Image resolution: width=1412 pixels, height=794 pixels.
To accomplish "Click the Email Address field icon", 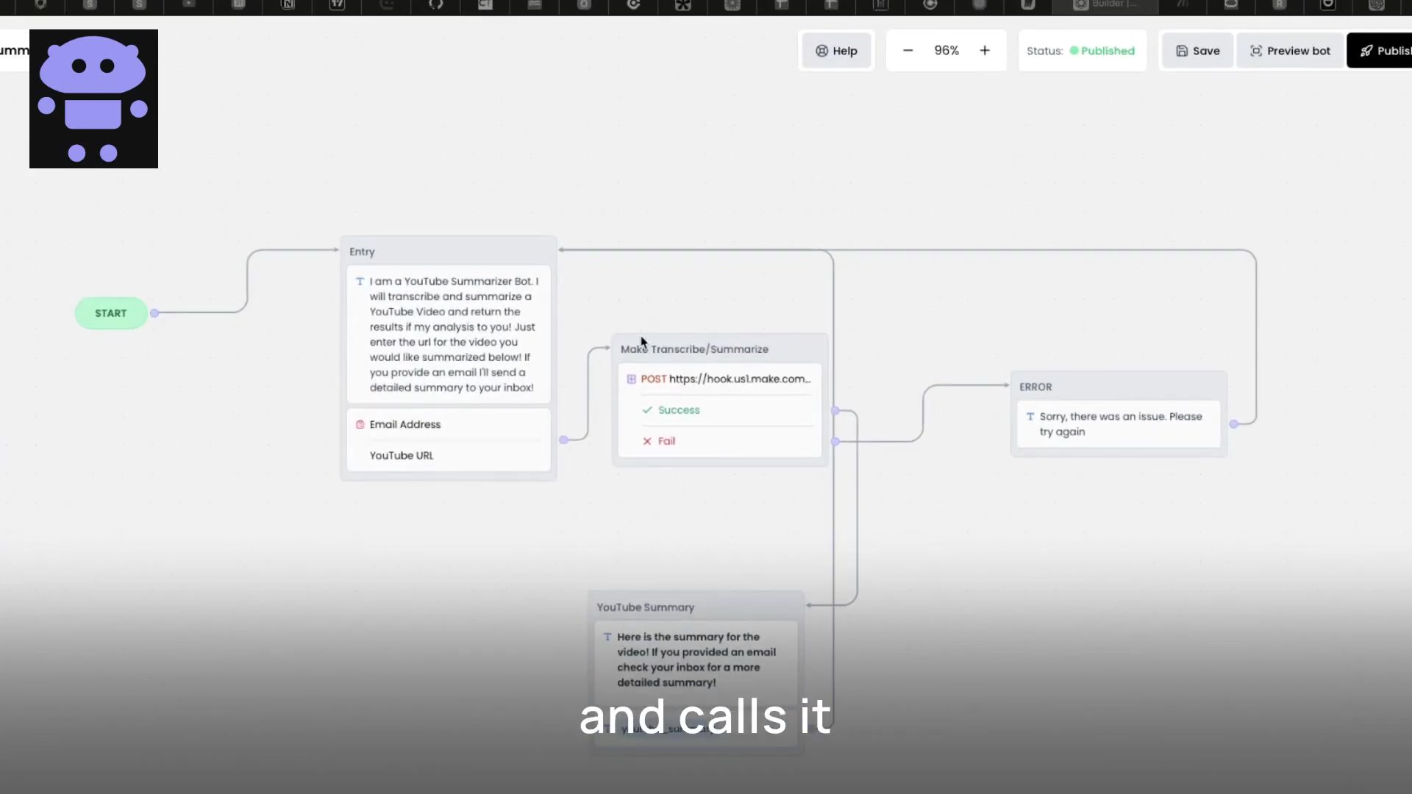I will [x=360, y=424].
